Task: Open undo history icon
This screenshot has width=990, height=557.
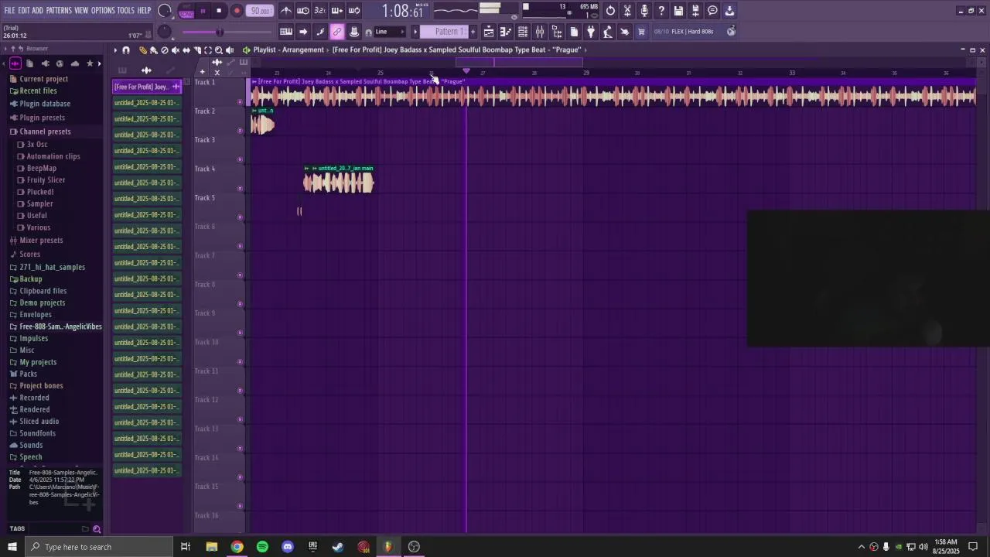Action: pyautogui.click(x=610, y=11)
